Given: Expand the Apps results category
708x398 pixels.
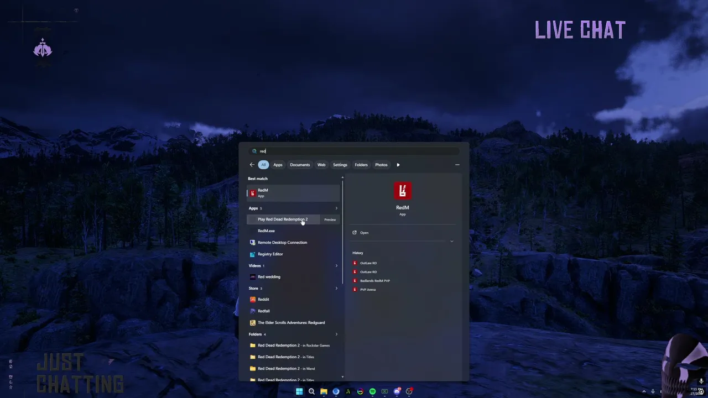Looking at the screenshot, I should [x=336, y=208].
